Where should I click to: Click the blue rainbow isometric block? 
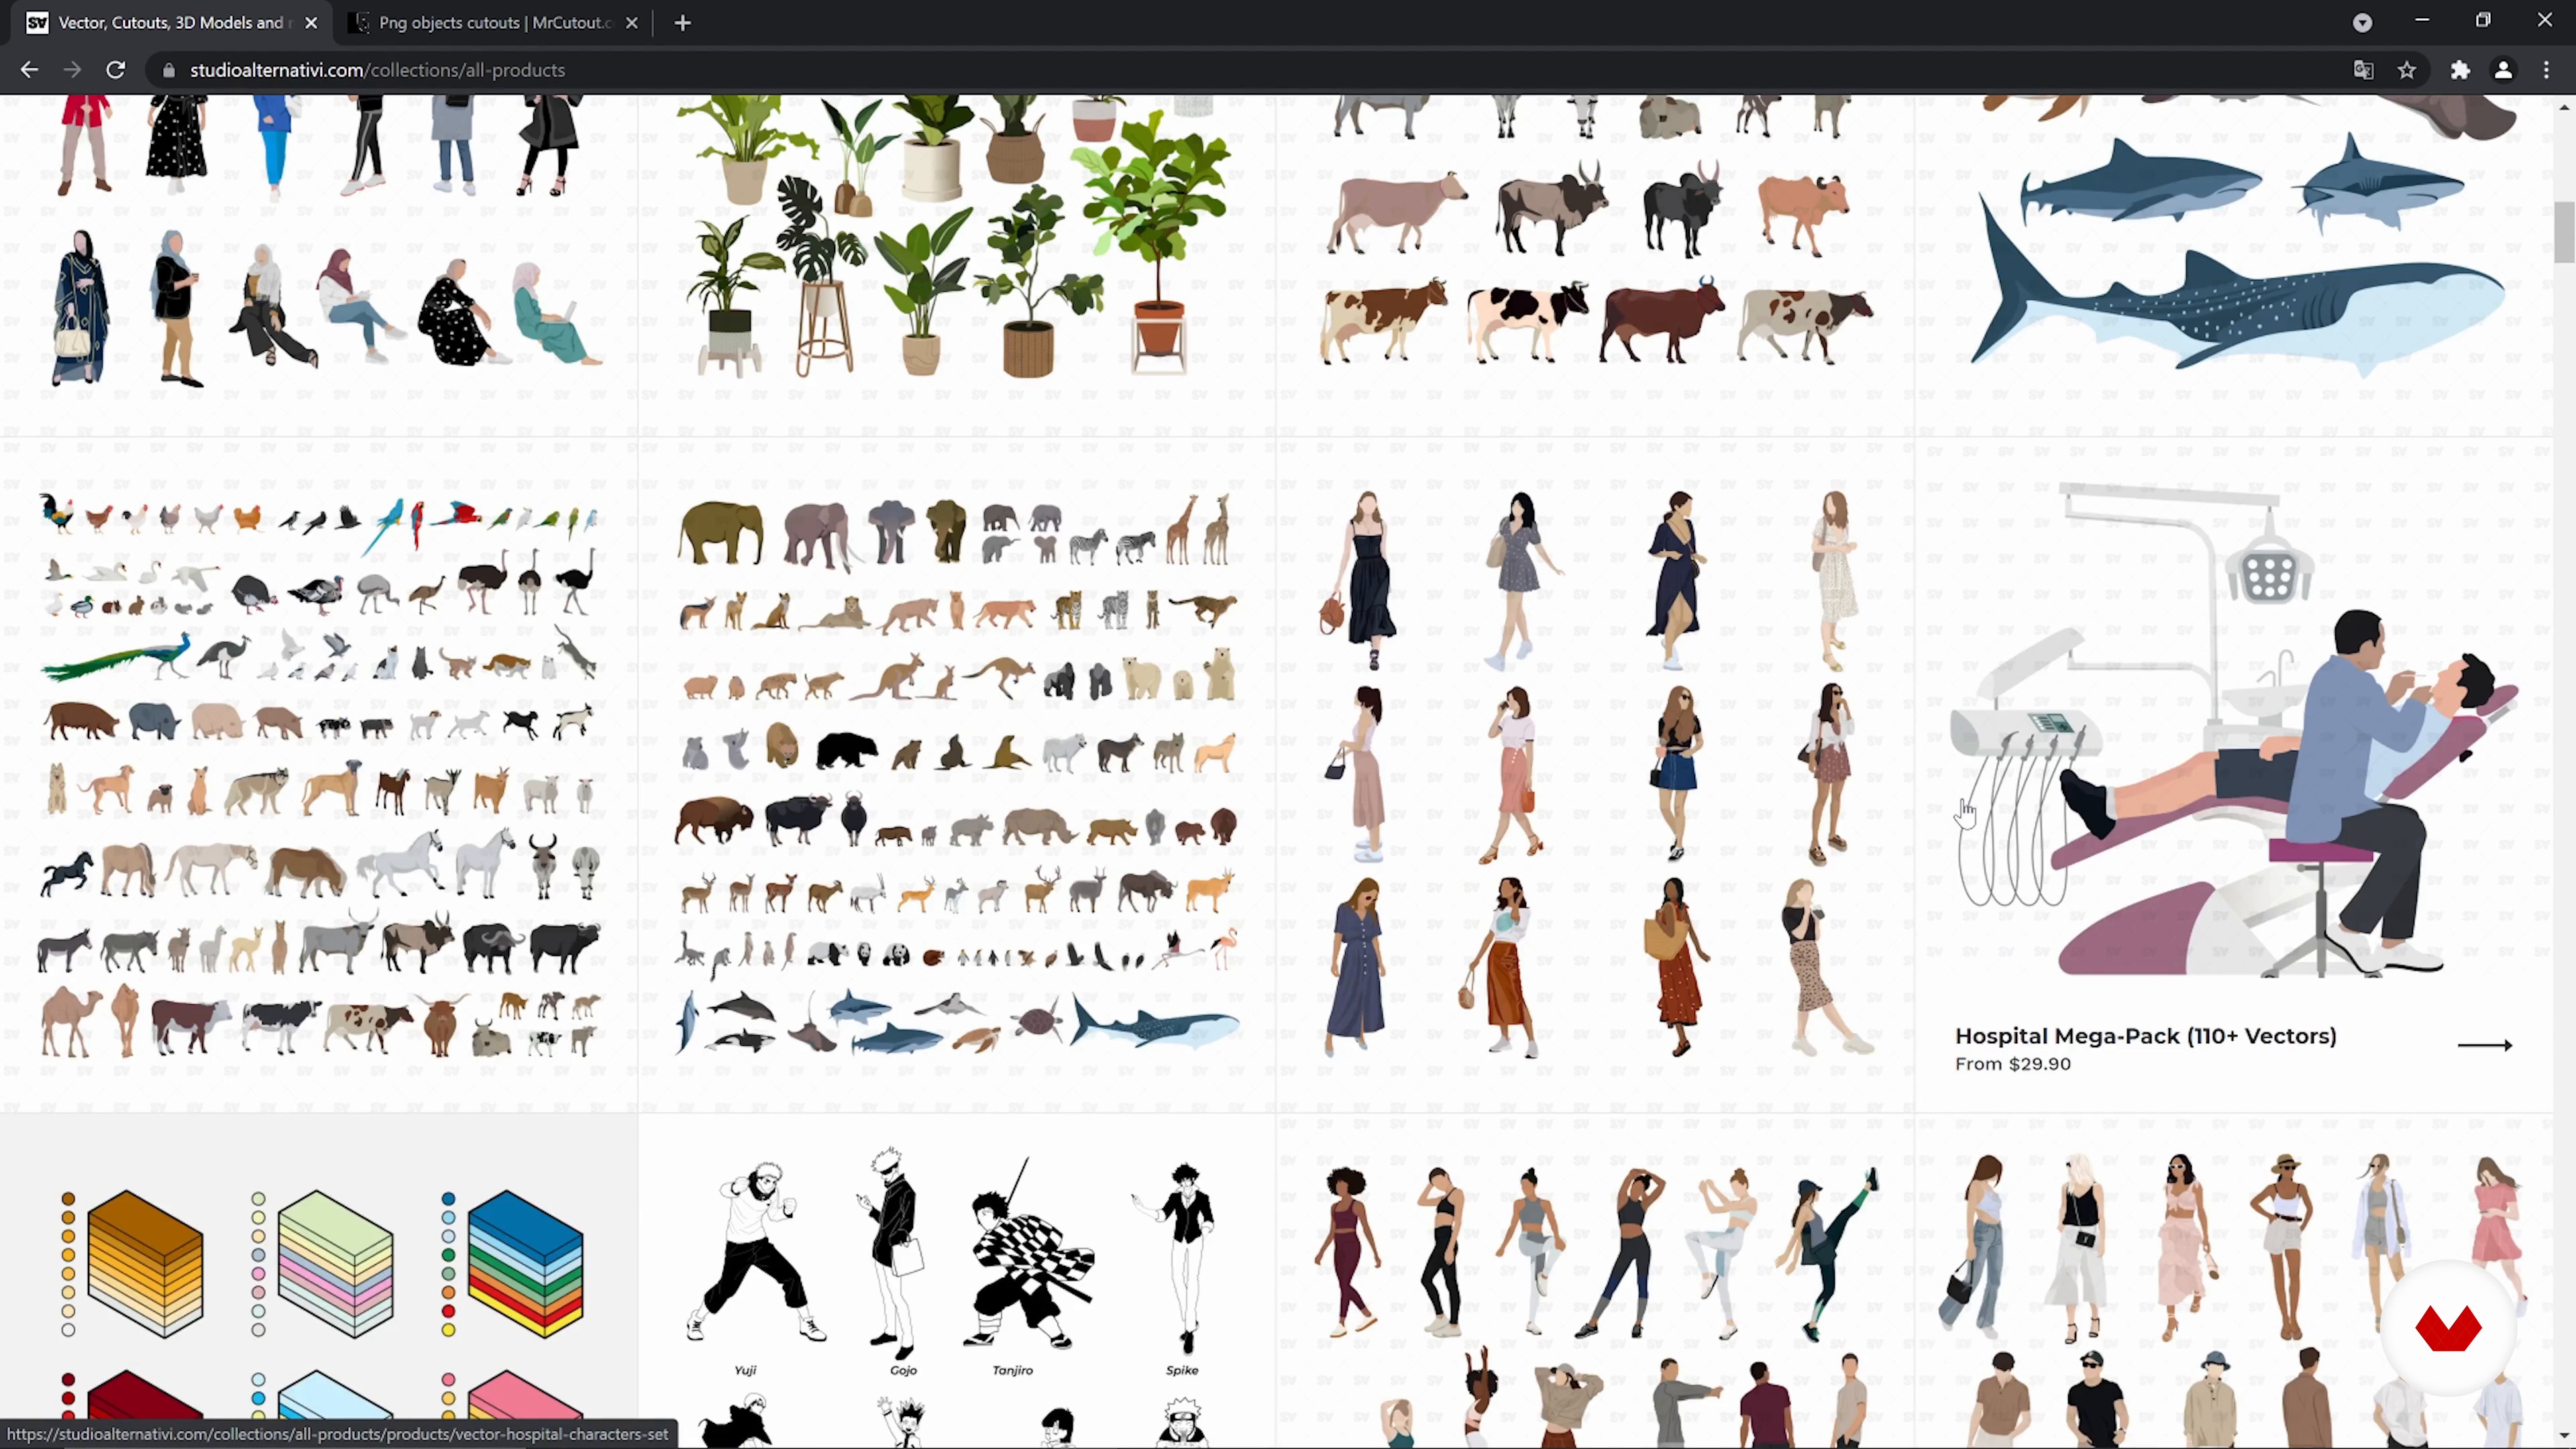(x=525, y=1264)
